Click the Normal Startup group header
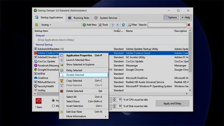The image size is (224, 126). click(x=44, y=45)
